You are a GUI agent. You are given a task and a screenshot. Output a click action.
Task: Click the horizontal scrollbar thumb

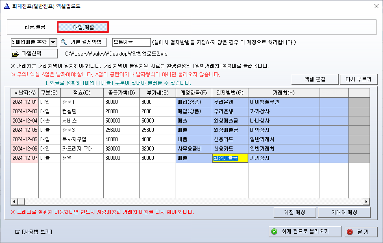pyautogui.click(x=21, y=202)
